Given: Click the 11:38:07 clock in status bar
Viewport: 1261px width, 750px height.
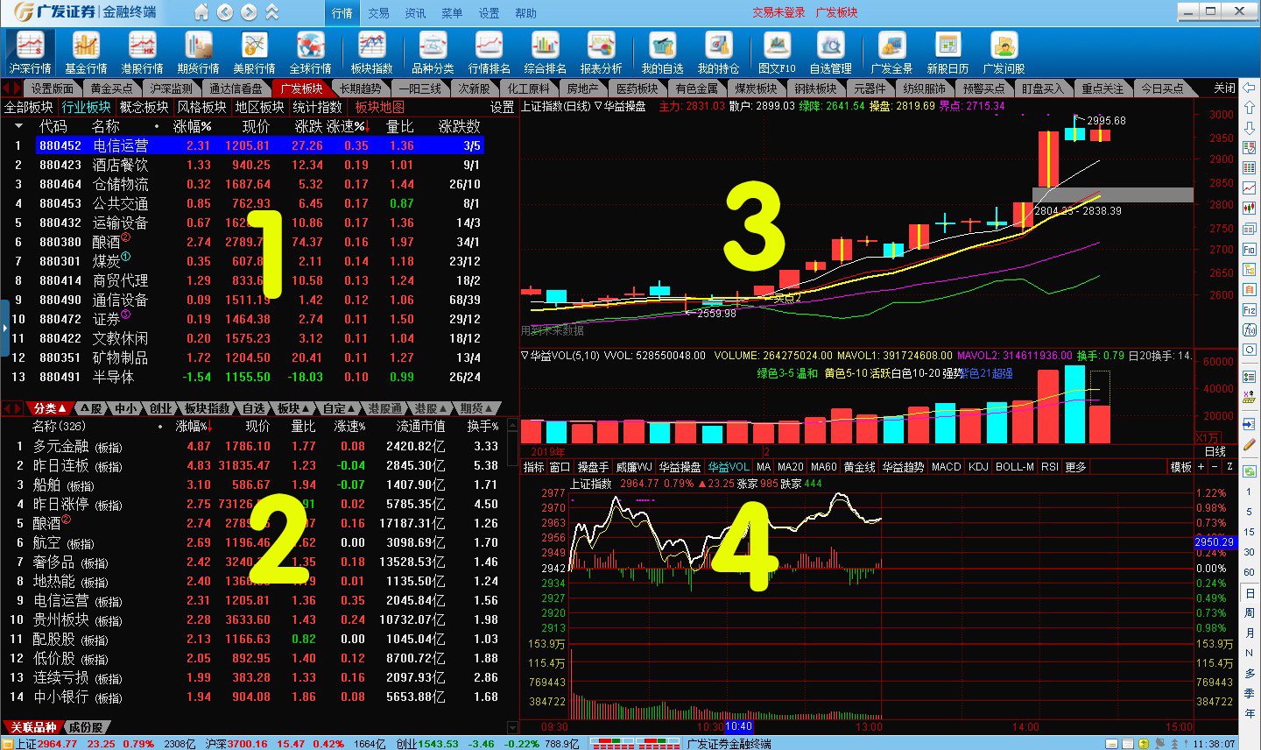Looking at the screenshot, I should [1214, 744].
